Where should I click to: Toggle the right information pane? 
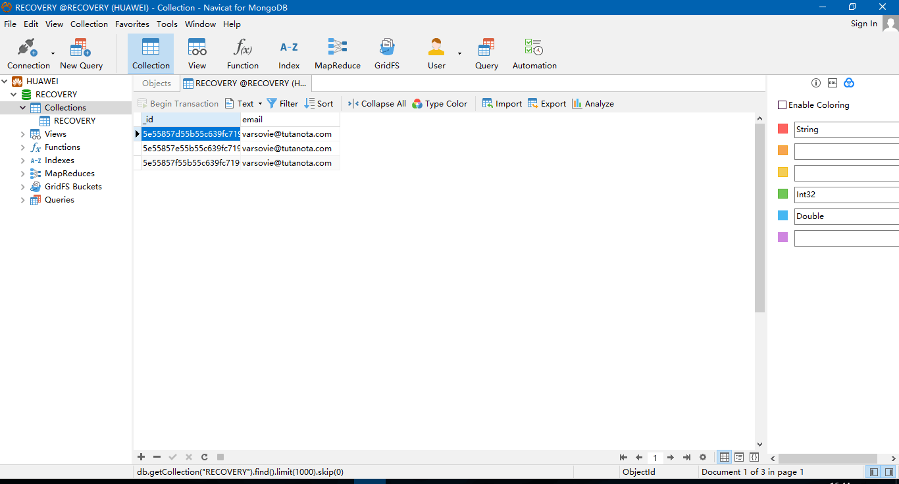point(889,472)
